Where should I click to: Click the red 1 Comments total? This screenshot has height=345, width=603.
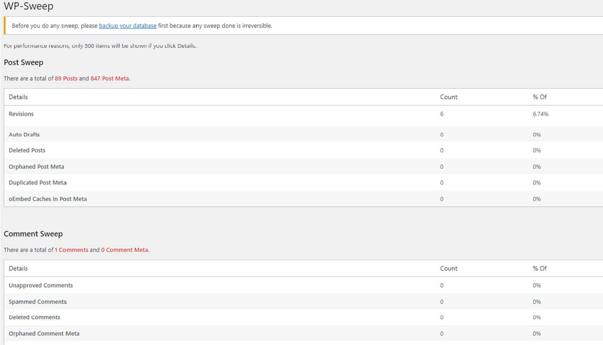[71, 250]
